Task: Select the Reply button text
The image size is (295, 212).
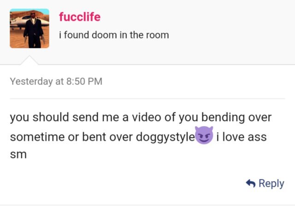Action: 271,183
